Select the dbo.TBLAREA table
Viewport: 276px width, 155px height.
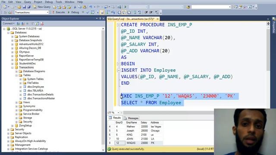[35, 91]
